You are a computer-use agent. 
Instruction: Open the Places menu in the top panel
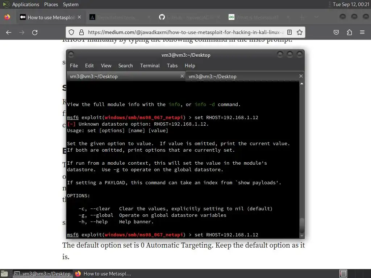pyautogui.click(x=51, y=4)
